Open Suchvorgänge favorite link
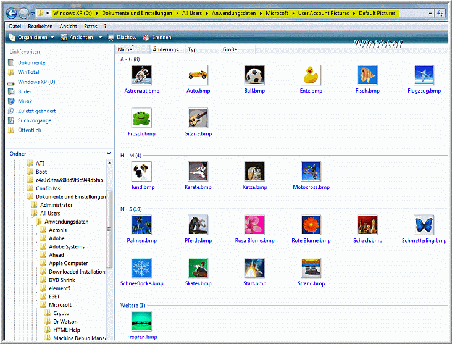The height and width of the screenshot is (344, 452). (x=35, y=120)
